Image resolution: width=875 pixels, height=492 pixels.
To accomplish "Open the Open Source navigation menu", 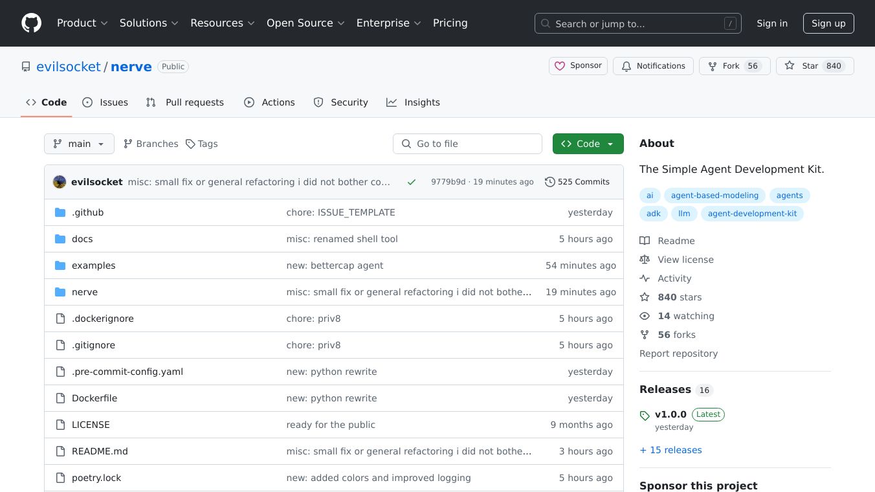I will click(x=305, y=23).
